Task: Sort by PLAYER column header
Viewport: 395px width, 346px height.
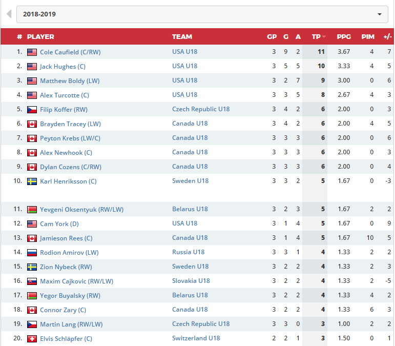Action: 40,37
